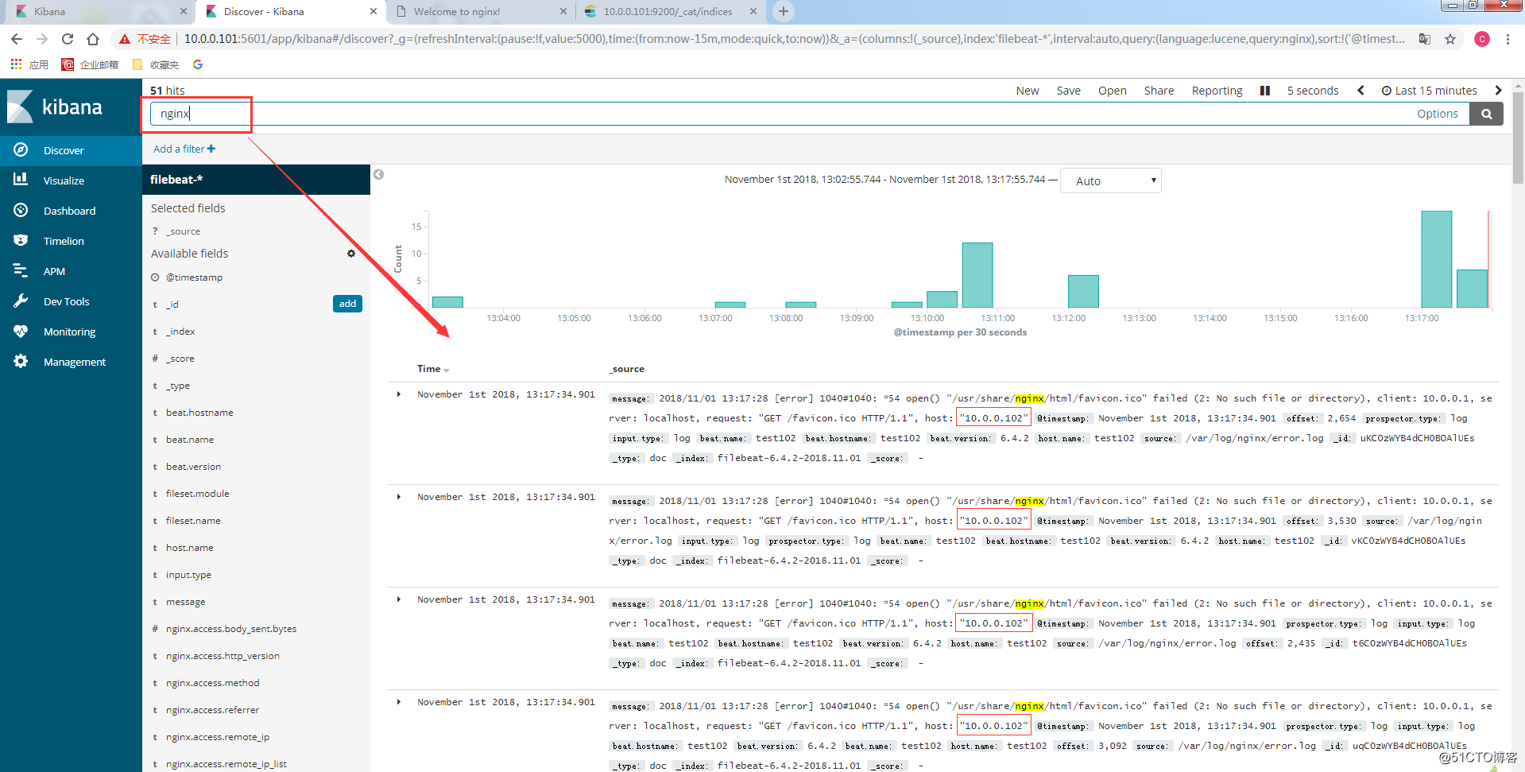
Task: Click Save in the top menu
Action: (1068, 91)
